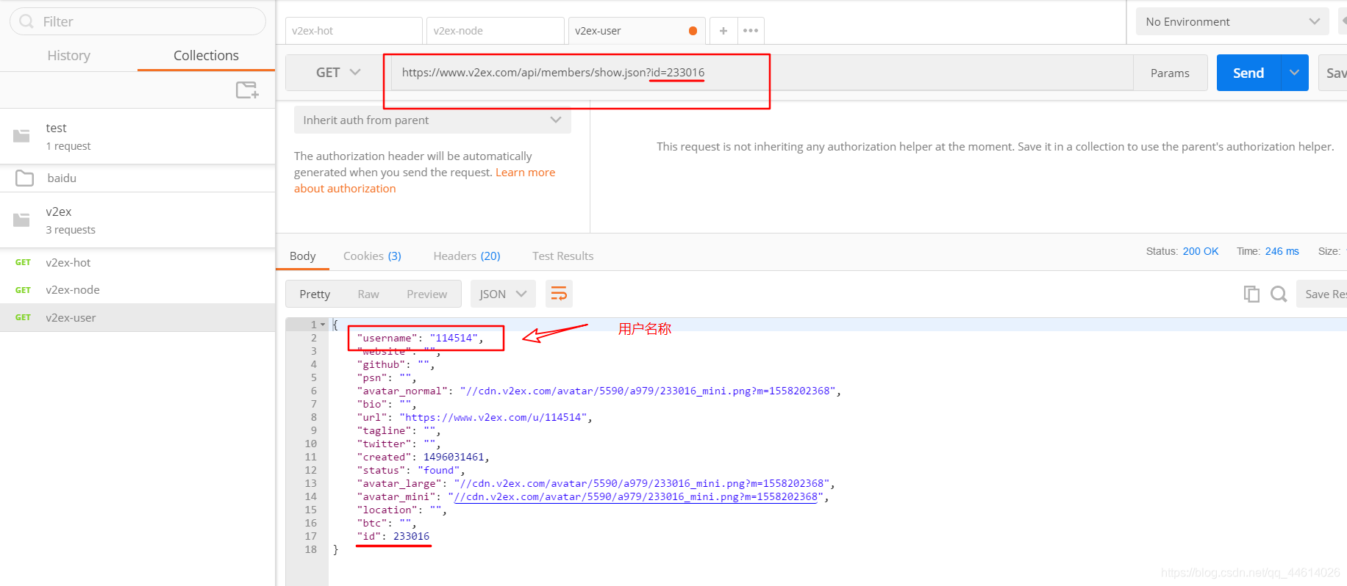Switch to the Collections tab
This screenshot has width=1347, height=586.
click(x=206, y=56)
